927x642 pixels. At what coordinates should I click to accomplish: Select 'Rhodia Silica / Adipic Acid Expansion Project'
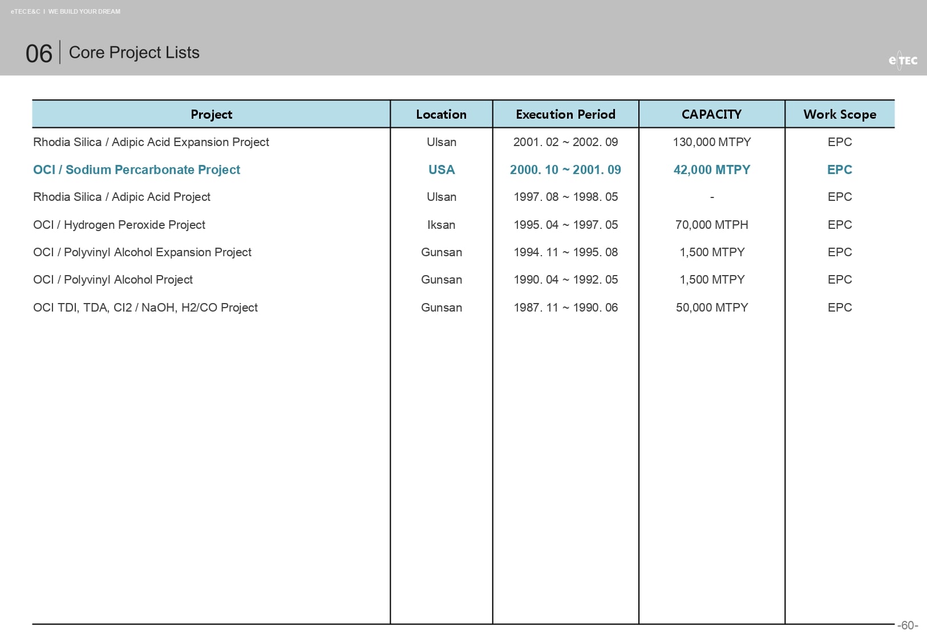tap(151, 142)
